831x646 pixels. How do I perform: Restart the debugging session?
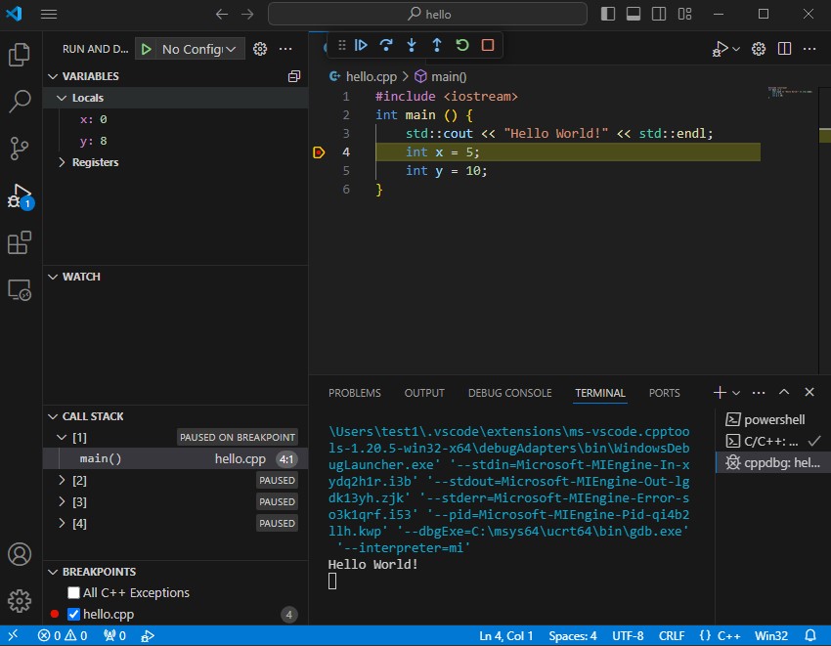click(x=462, y=45)
